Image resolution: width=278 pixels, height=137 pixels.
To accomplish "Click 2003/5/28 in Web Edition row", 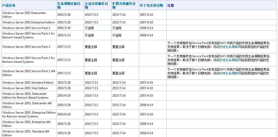I will coord(64,88).
